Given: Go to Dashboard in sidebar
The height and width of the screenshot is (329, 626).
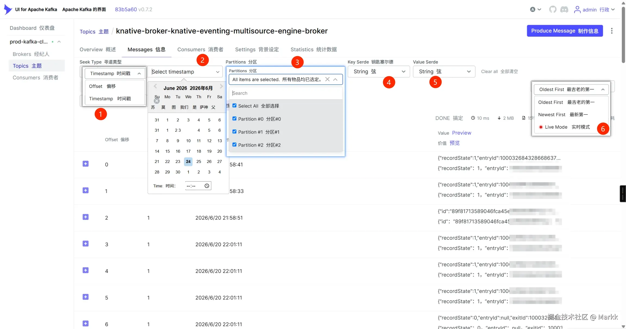Looking at the screenshot, I should (x=32, y=28).
